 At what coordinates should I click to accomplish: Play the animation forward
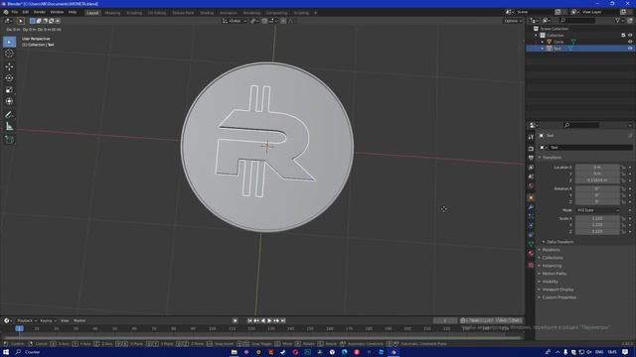click(269, 321)
